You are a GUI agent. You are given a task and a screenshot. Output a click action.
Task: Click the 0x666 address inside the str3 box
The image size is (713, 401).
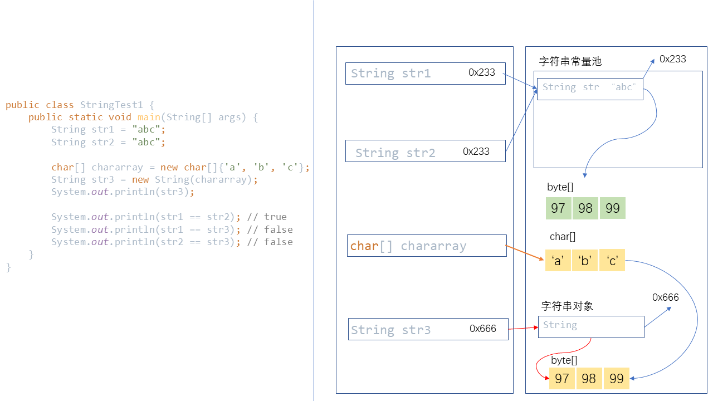coord(483,329)
